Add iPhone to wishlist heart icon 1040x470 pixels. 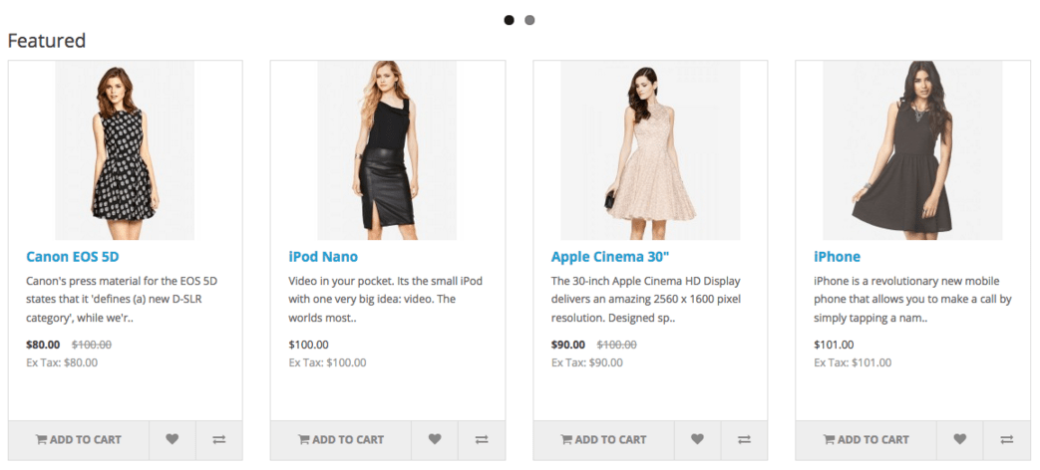(x=960, y=439)
